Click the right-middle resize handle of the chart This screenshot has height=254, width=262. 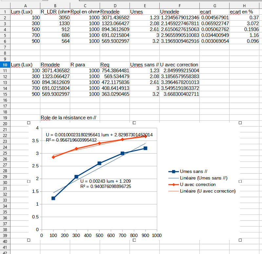[x=240, y=182]
